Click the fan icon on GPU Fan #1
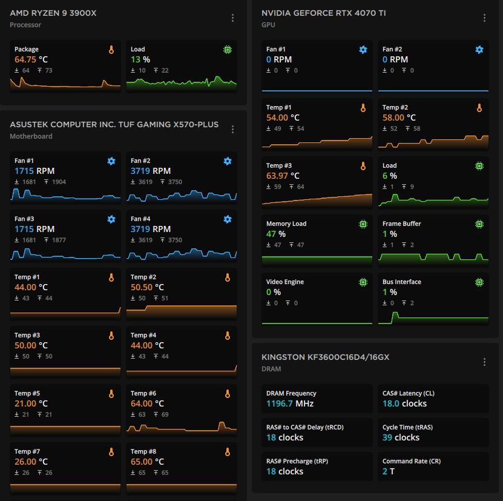This screenshot has height=501, width=503. pos(363,50)
